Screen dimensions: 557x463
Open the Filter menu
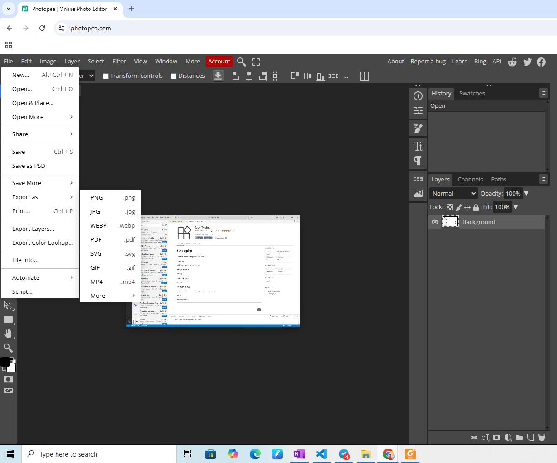(119, 62)
